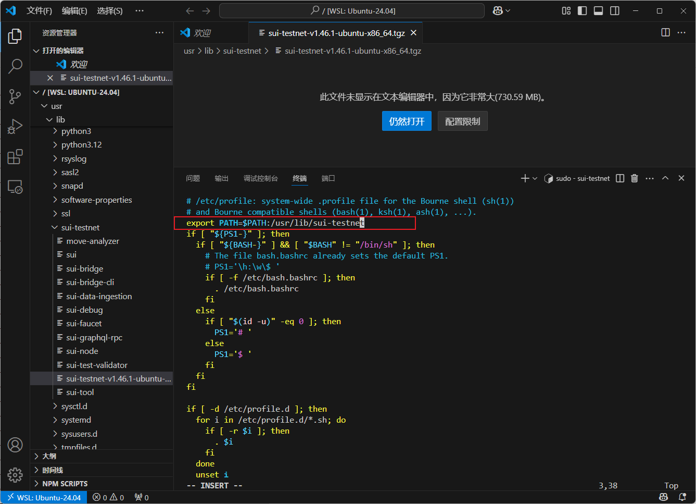696x504 pixels.
Task: Switch to the 调试控制台 panel tab
Action: pyautogui.click(x=261, y=178)
